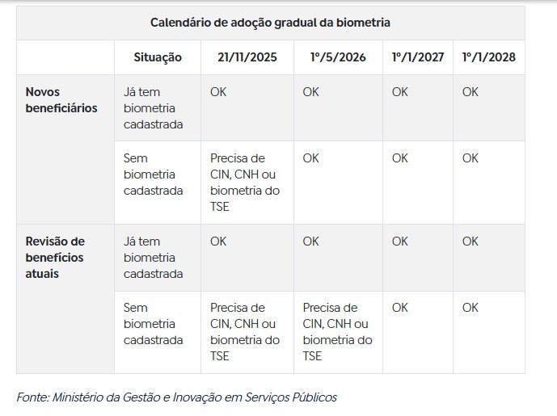The width and height of the screenshot is (557, 416).
Task: Select 'Sem biometria cadastrada' in Revisão section
Action: [154, 324]
